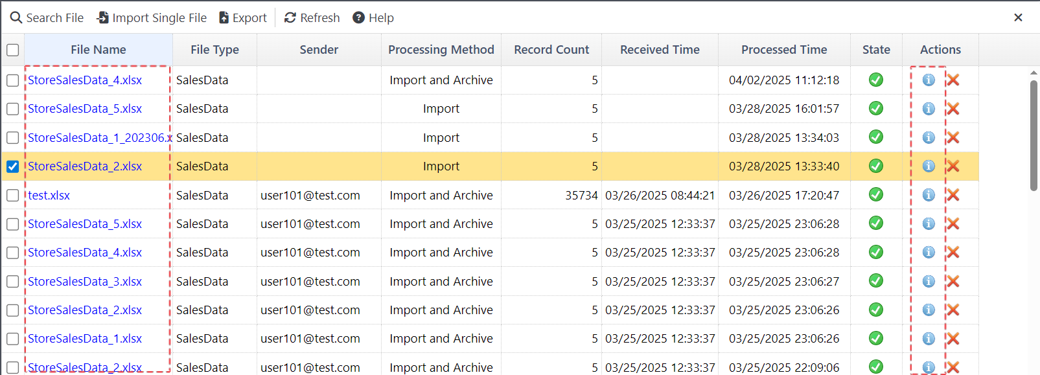Delete the highlighted StoreSalesData_2.xlsx row

[953, 166]
